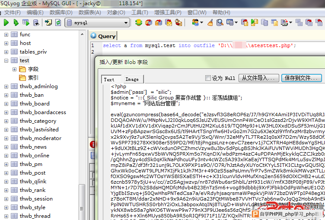Open the 文件(F) menu
The image size is (325, 220).
click(13, 13)
